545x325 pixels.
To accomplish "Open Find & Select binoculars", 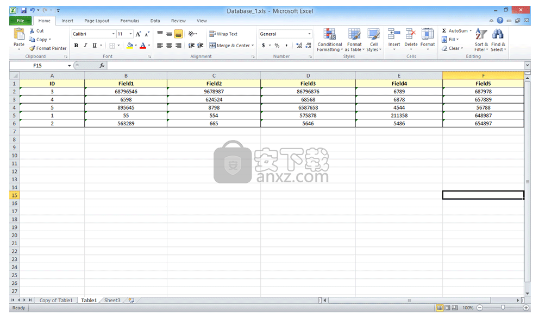I will click(498, 40).
